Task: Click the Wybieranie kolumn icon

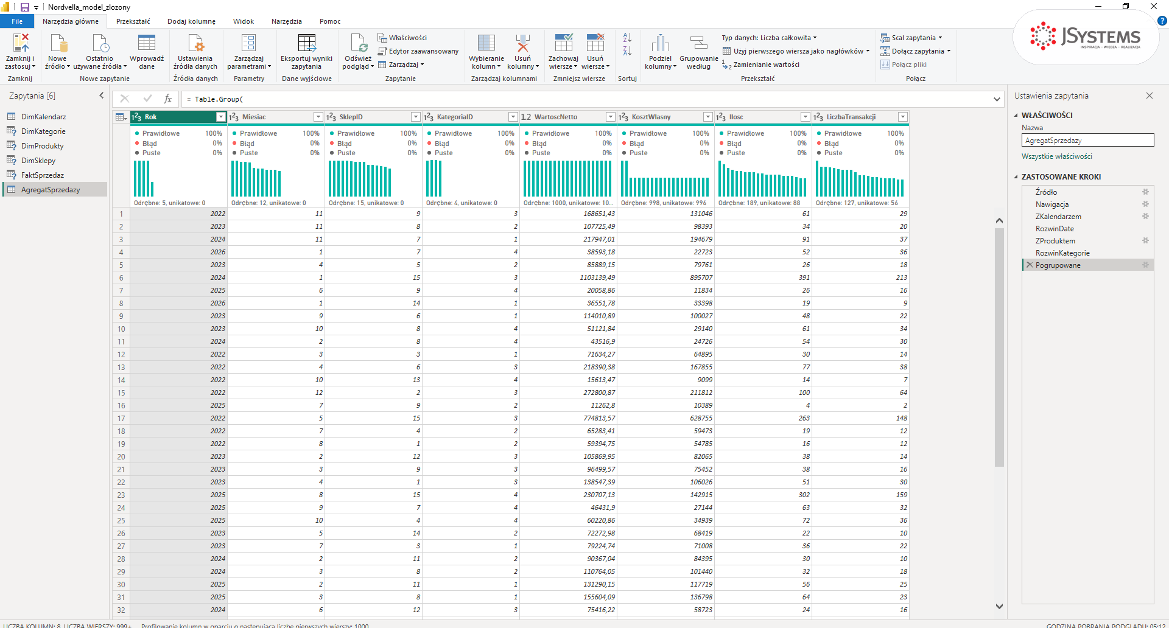Action: click(x=486, y=43)
